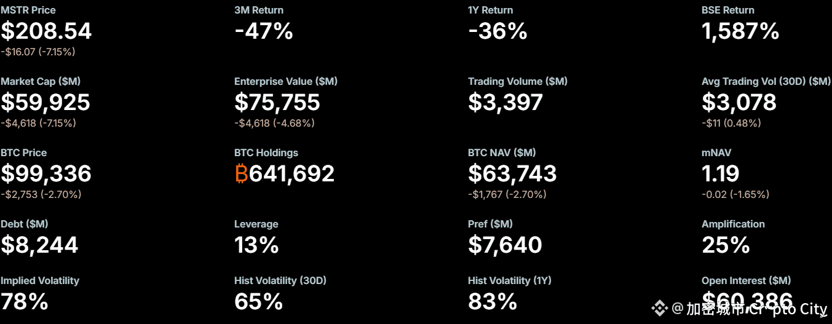The image size is (832, 324).
Task: Select the BSE Return 1,587% figure
Action: pos(740,31)
